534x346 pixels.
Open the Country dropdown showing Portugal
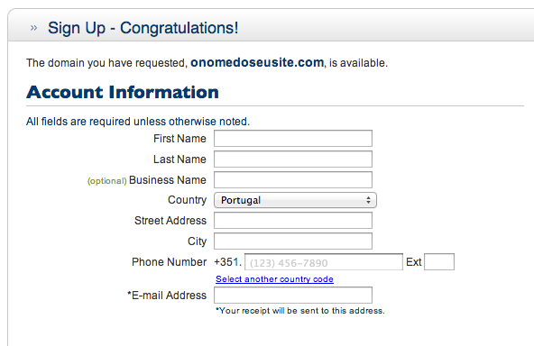295,200
